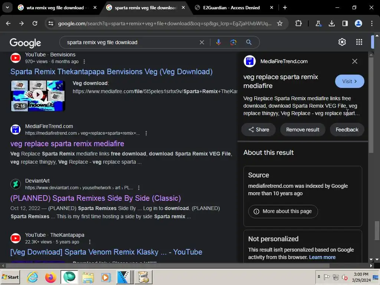Search by image with Google Lens
This screenshot has height=285, width=380.
click(x=233, y=42)
